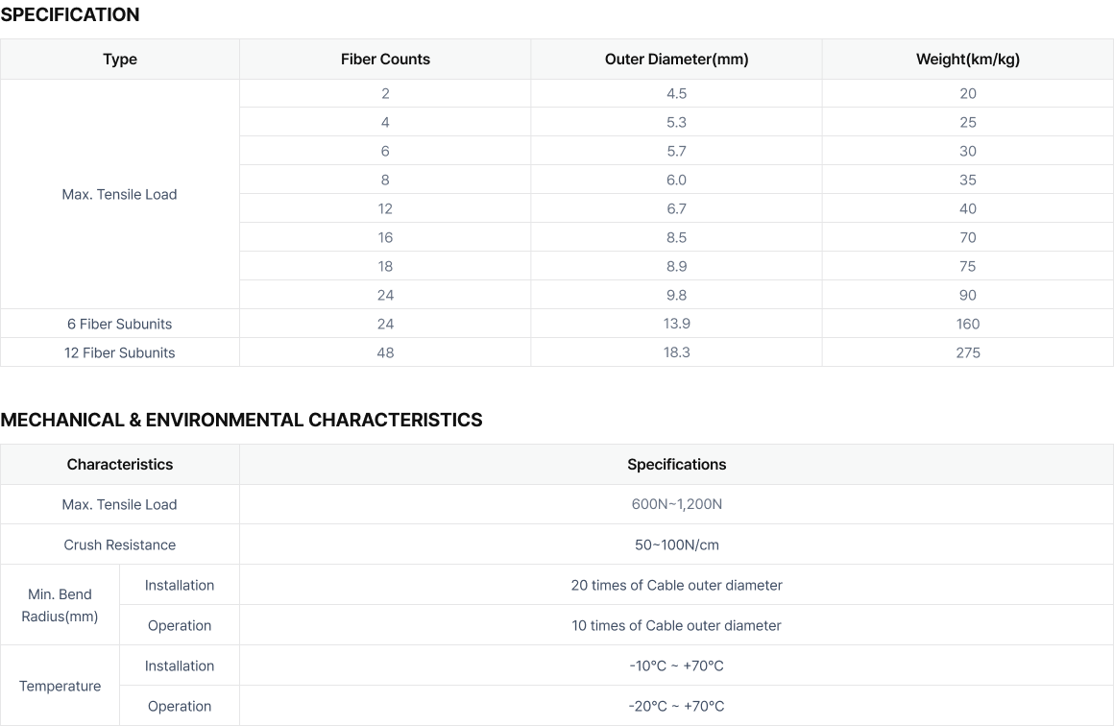Image resolution: width=1114 pixels, height=726 pixels.
Task: Click the Specifications column header
Action: click(x=676, y=465)
